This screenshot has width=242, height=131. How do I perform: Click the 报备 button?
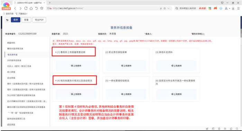26,20
